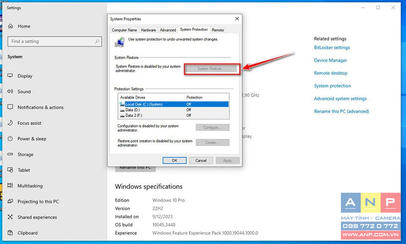406x244 pixels.
Task: Minimize the Settings window
Action: pyautogui.click(x=363, y=8)
